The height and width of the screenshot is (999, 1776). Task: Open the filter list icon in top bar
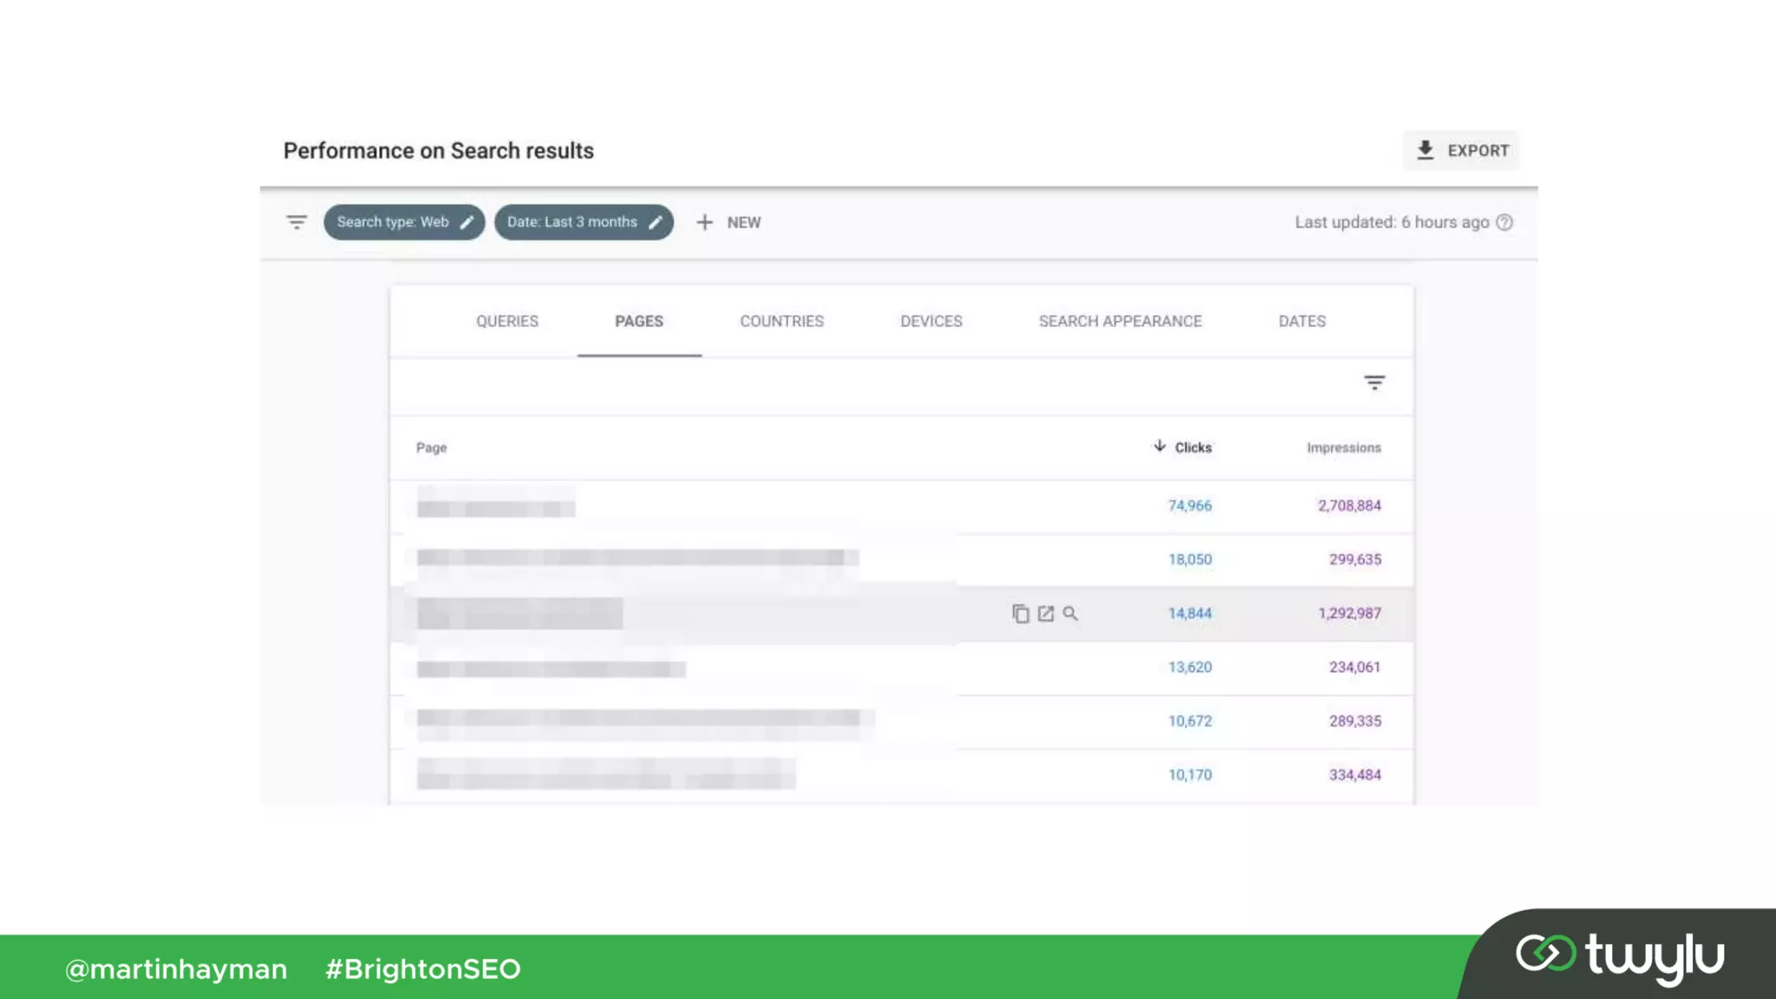[x=297, y=222]
